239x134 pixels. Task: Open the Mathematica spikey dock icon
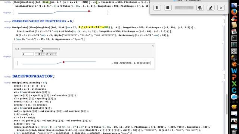click(x=234, y=64)
